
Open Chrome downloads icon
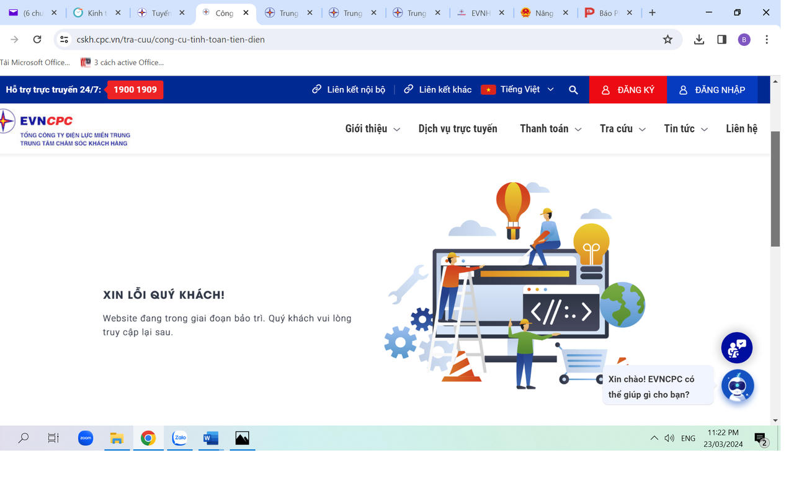(x=699, y=40)
